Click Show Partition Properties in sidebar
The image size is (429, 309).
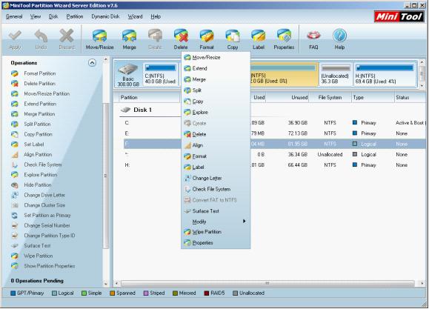(49, 266)
